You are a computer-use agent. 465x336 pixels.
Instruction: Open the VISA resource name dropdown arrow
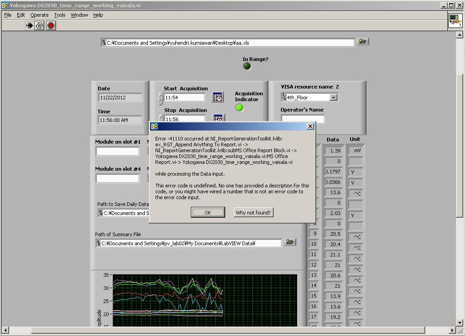click(x=334, y=98)
